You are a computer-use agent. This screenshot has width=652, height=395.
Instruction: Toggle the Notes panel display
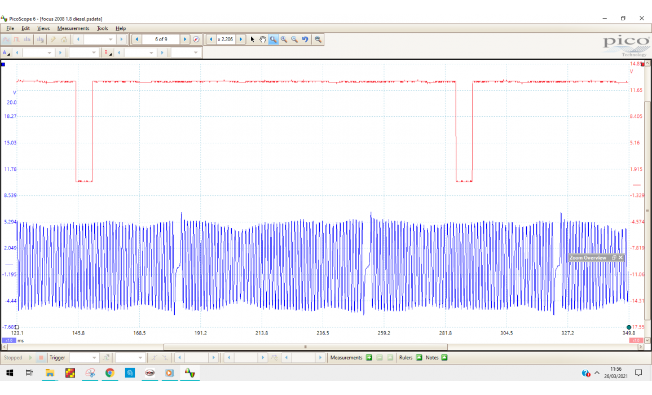[x=444, y=358]
